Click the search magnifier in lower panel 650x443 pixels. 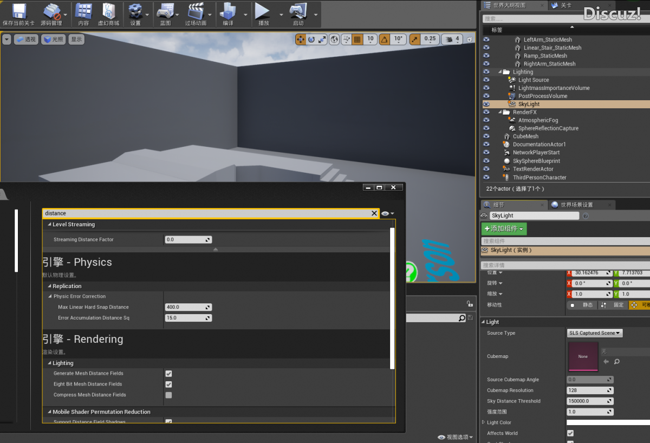click(x=461, y=318)
